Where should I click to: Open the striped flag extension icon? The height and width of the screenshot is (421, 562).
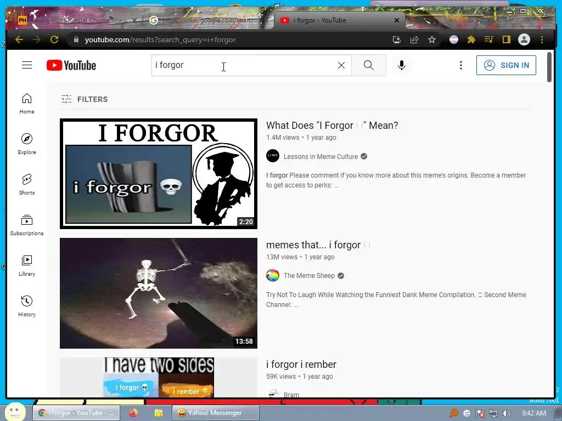(x=454, y=39)
